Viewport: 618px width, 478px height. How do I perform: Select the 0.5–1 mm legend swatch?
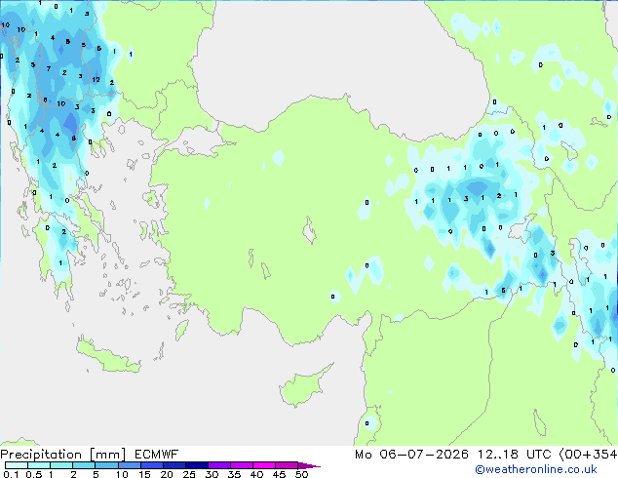tap(39, 465)
